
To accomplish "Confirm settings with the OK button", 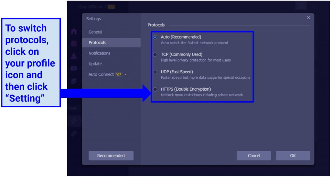I will point(293,155).
